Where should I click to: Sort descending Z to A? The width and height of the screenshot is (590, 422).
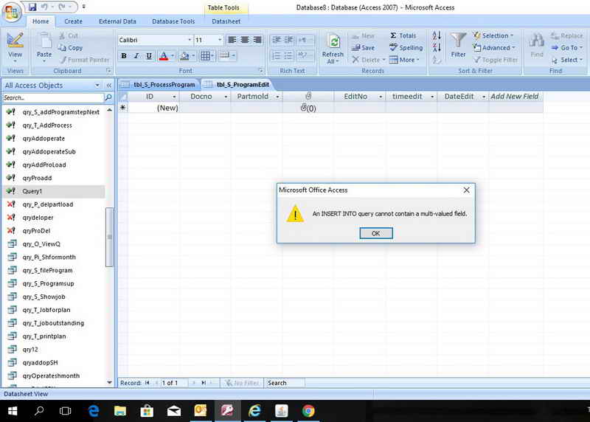pos(437,48)
